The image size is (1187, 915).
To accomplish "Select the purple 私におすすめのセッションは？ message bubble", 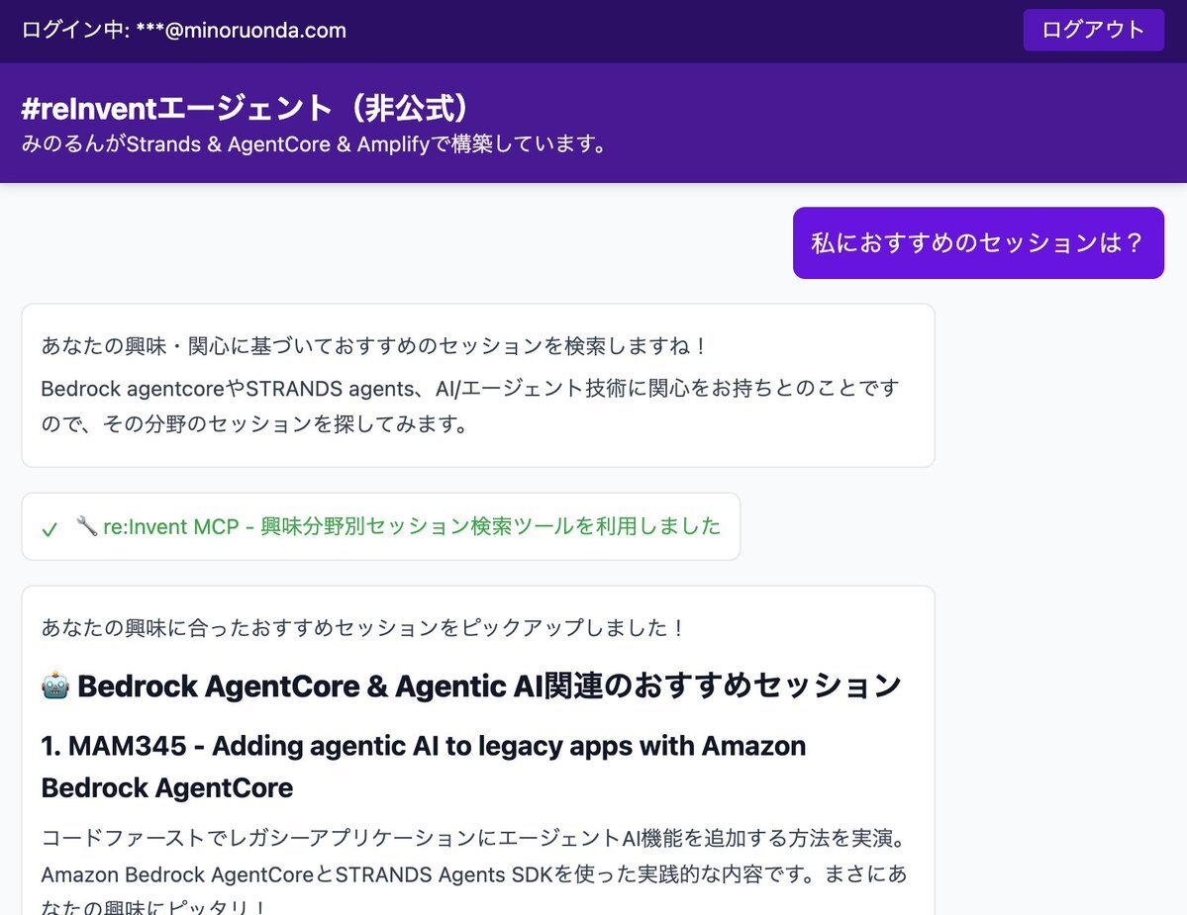I will 977,243.
